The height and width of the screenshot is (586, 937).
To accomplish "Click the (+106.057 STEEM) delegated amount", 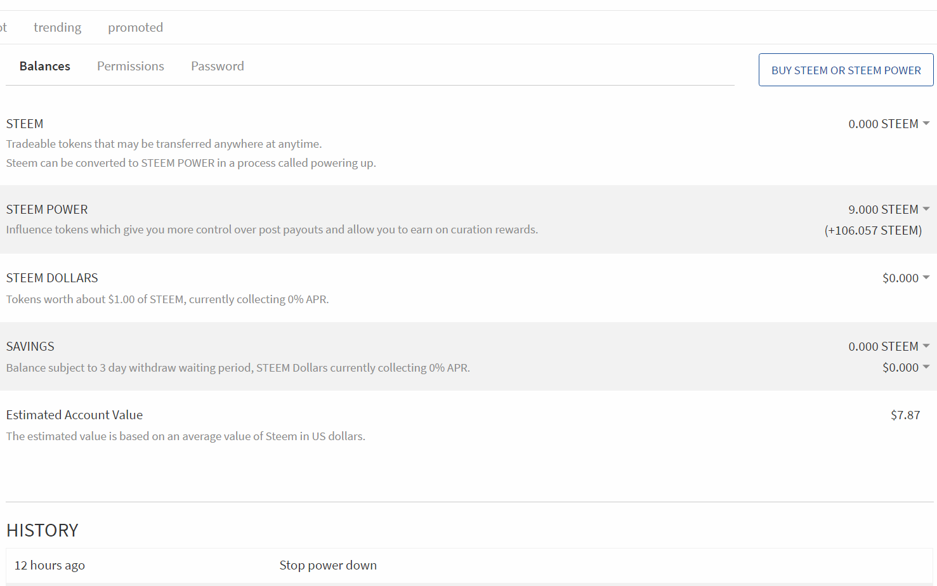I will tap(873, 230).
